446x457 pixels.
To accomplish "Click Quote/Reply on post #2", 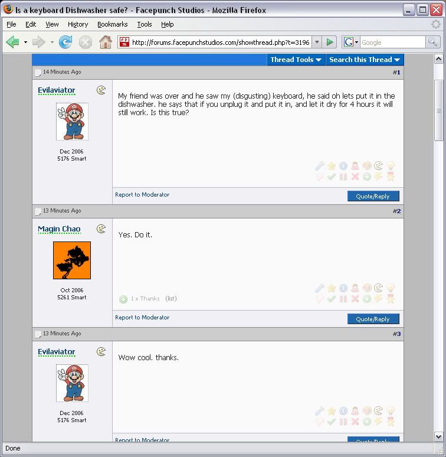I will [x=373, y=319].
